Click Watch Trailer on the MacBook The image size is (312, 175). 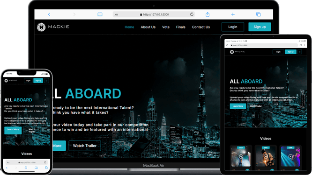pyautogui.click(x=85, y=146)
